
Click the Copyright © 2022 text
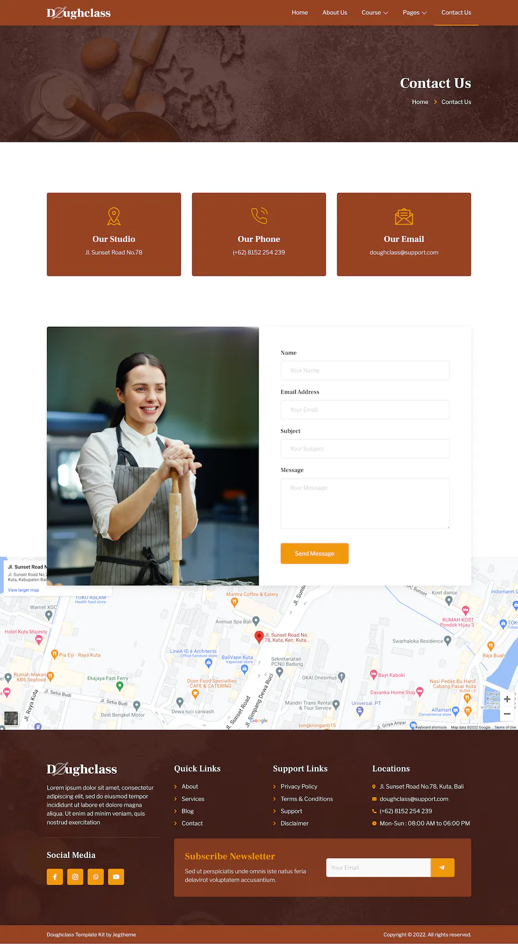coord(427,935)
